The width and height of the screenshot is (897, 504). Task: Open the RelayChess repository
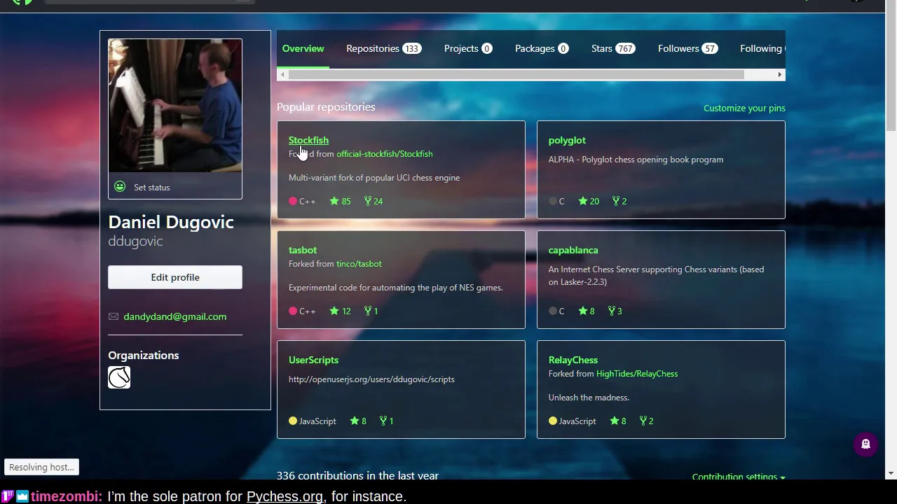(573, 360)
